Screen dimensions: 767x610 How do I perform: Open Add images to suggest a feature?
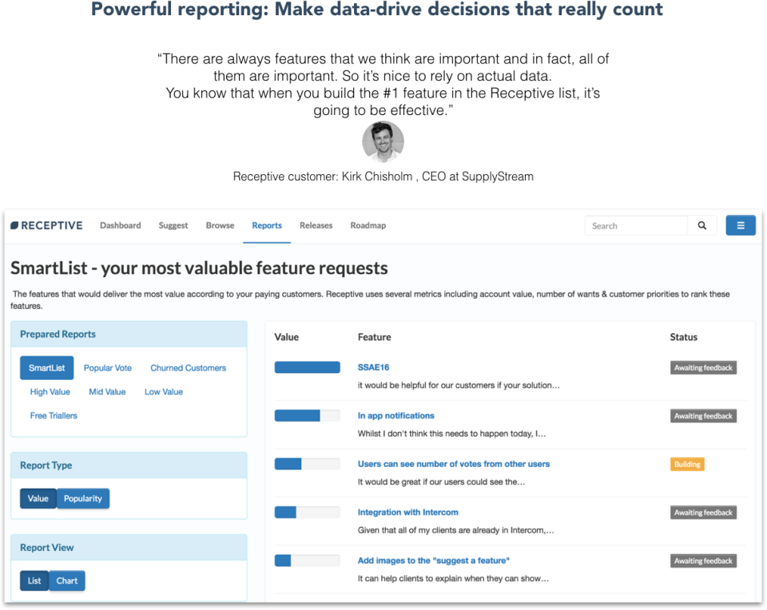[433, 560]
